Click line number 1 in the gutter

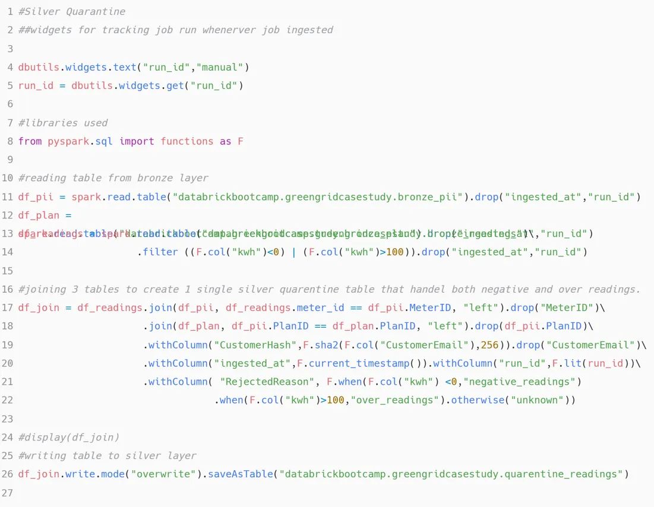(x=10, y=12)
